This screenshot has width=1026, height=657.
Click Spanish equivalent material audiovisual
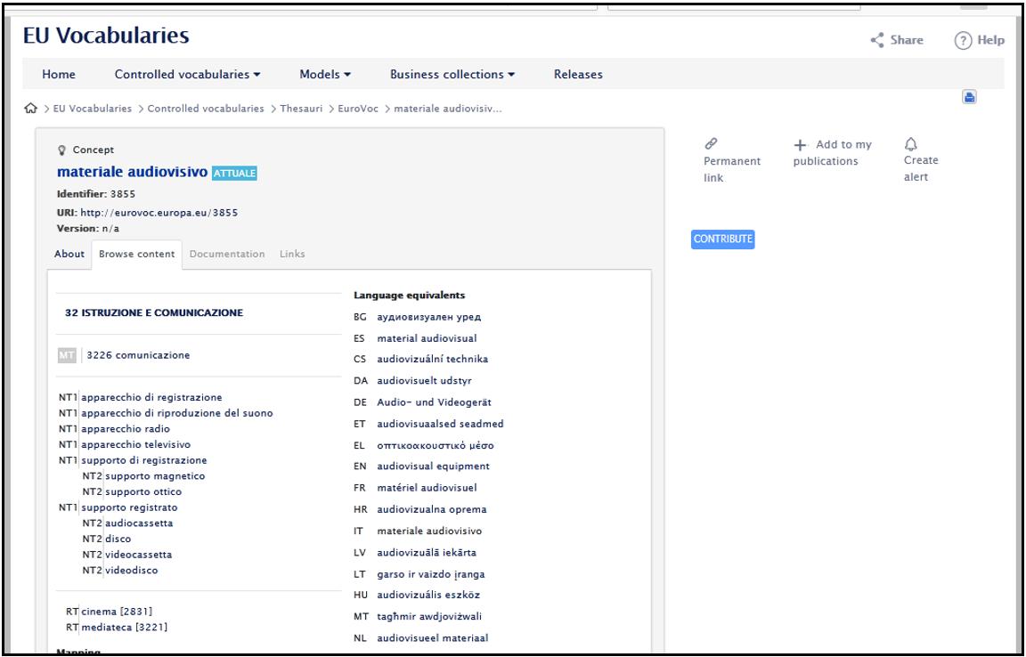tap(427, 338)
